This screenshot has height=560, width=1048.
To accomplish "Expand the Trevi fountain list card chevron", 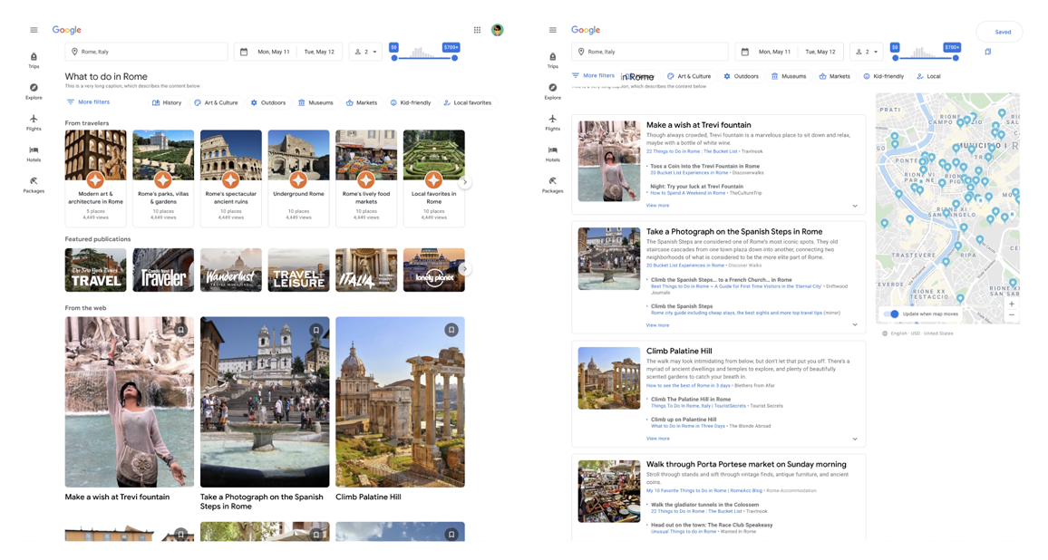I will point(855,206).
